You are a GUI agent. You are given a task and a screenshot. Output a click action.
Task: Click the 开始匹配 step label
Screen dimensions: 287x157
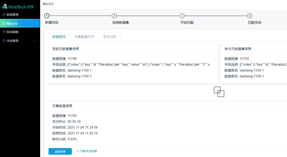click(x=187, y=23)
